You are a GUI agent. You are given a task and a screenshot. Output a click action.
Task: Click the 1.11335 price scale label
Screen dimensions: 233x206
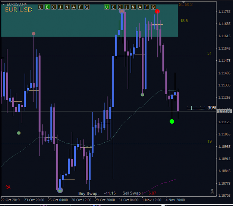[224, 85]
